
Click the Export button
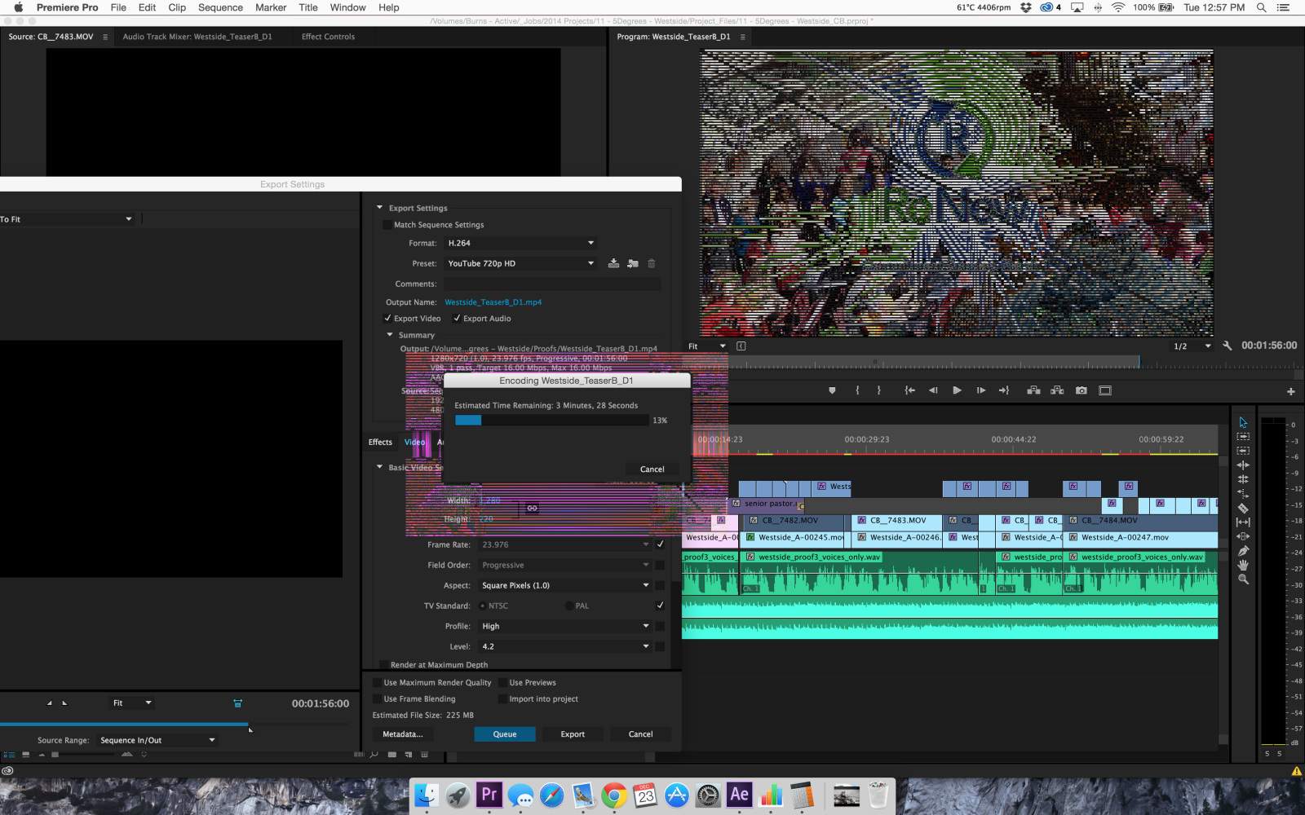coord(573,734)
